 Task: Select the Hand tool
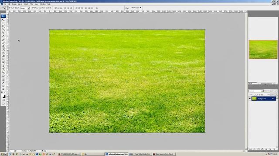coord(3,86)
